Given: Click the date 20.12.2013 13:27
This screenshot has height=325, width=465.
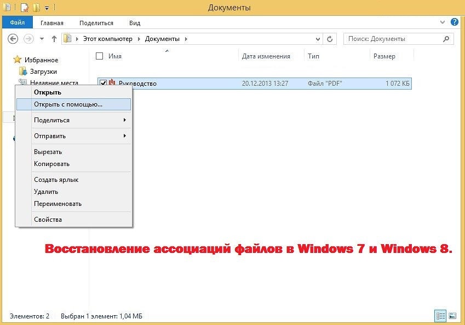Looking at the screenshot, I should click(265, 84).
